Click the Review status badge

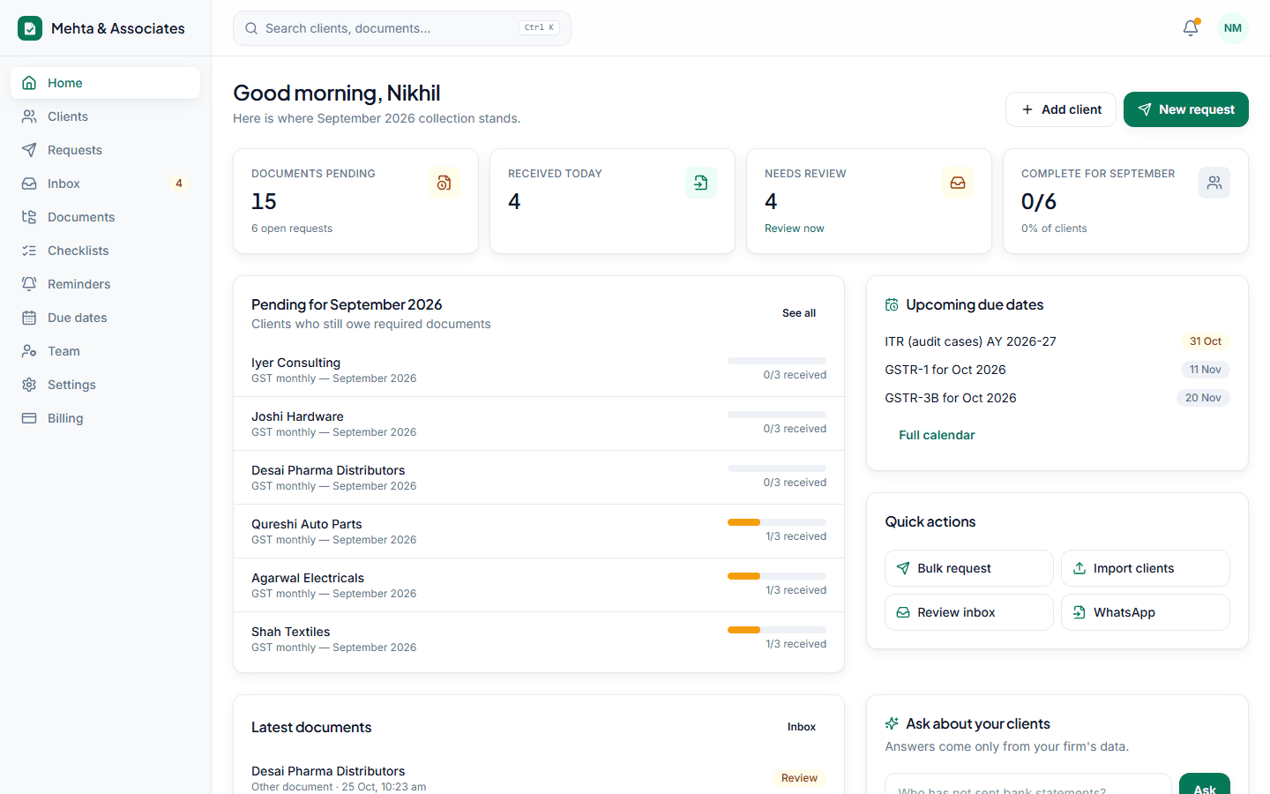[799, 778]
